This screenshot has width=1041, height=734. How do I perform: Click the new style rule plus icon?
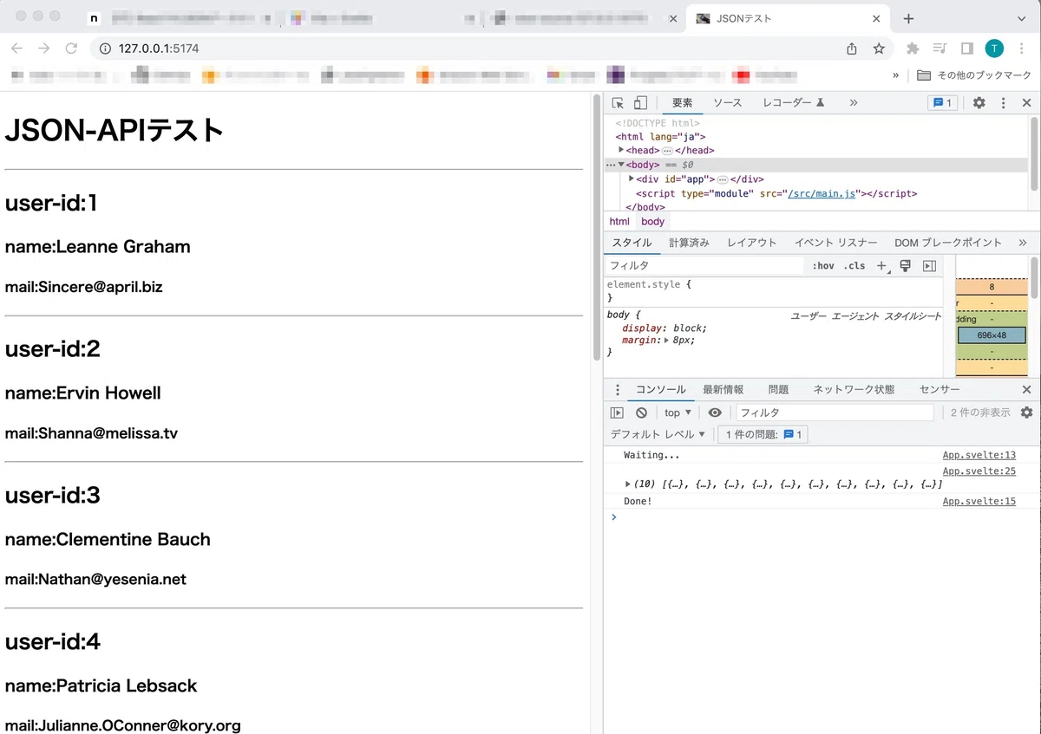click(881, 266)
